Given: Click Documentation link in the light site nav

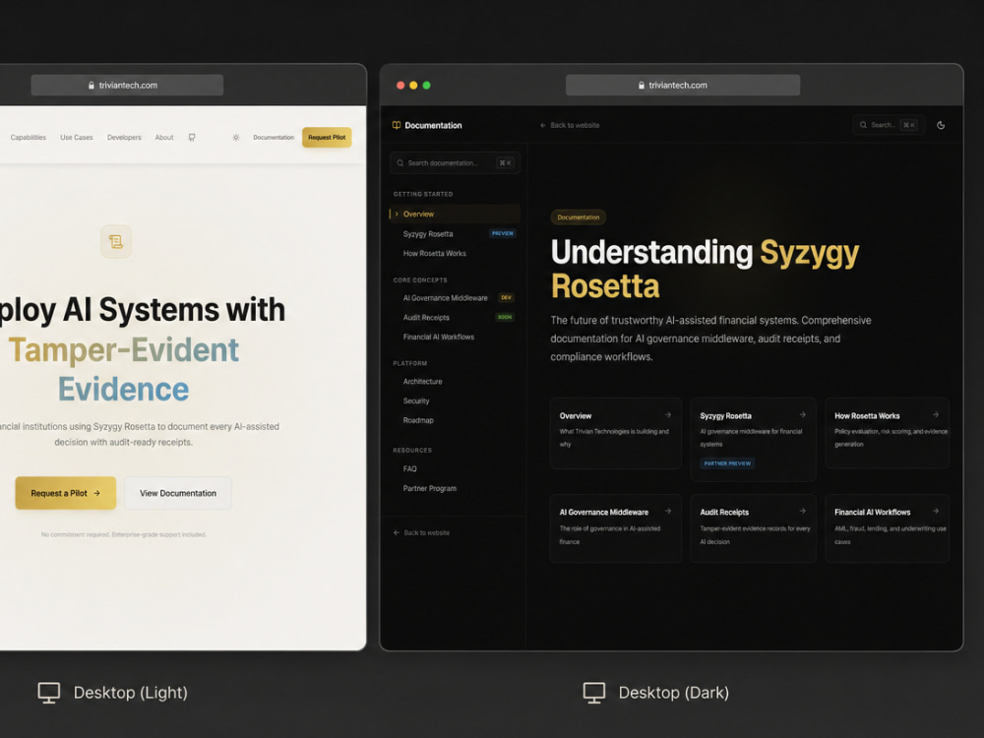Looking at the screenshot, I should 274,138.
